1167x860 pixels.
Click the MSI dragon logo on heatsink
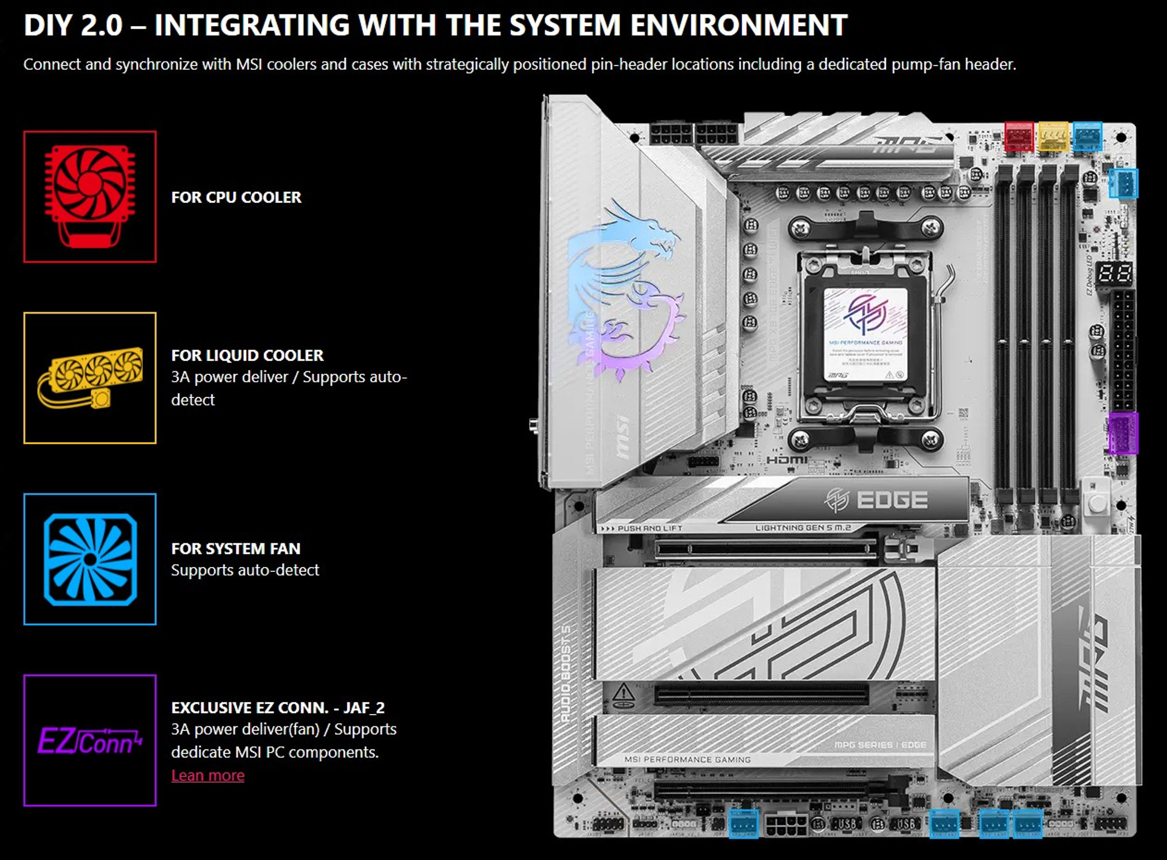(x=626, y=291)
